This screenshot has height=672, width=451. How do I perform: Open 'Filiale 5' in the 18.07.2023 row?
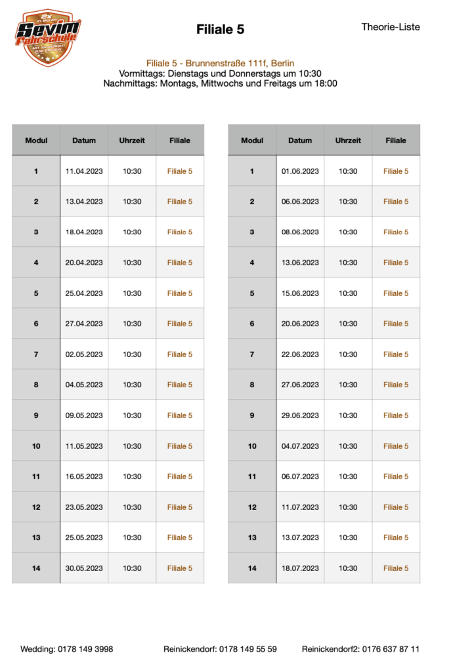(x=396, y=568)
